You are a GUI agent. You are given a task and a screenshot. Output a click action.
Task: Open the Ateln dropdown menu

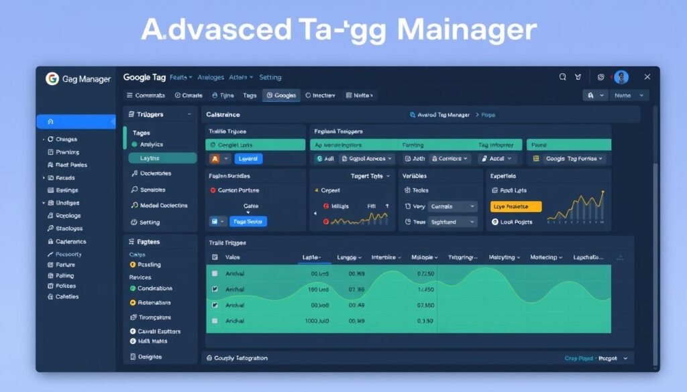pyautogui.click(x=241, y=78)
